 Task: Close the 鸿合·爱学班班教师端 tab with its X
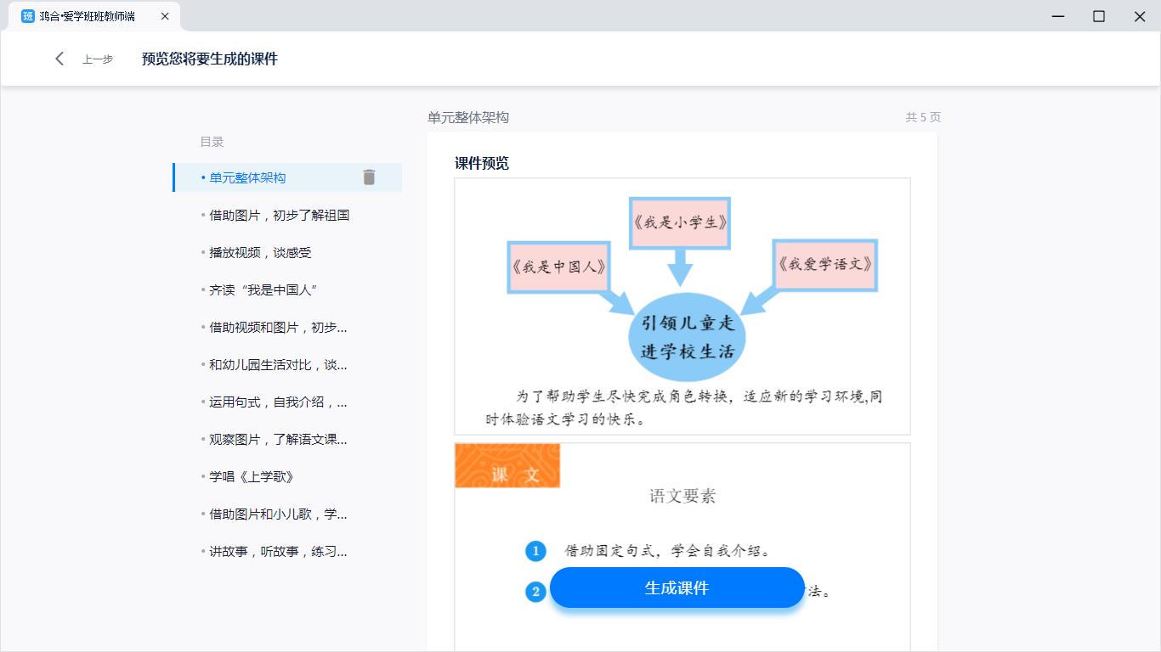click(x=165, y=15)
